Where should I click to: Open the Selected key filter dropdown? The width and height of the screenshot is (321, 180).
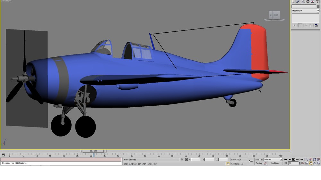(x=273, y=160)
